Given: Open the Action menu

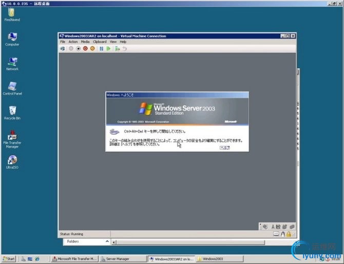Looking at the screenshot, I should (73, 42).
